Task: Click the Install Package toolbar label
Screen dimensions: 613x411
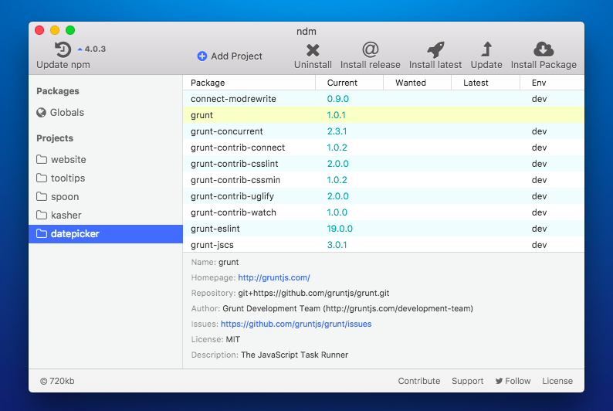Action: pyautogui.click(x=544, y=65)
